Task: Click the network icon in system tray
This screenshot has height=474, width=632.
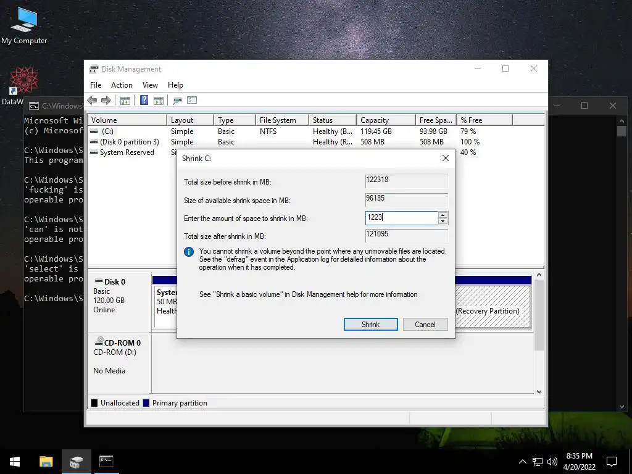Action: 538,462
